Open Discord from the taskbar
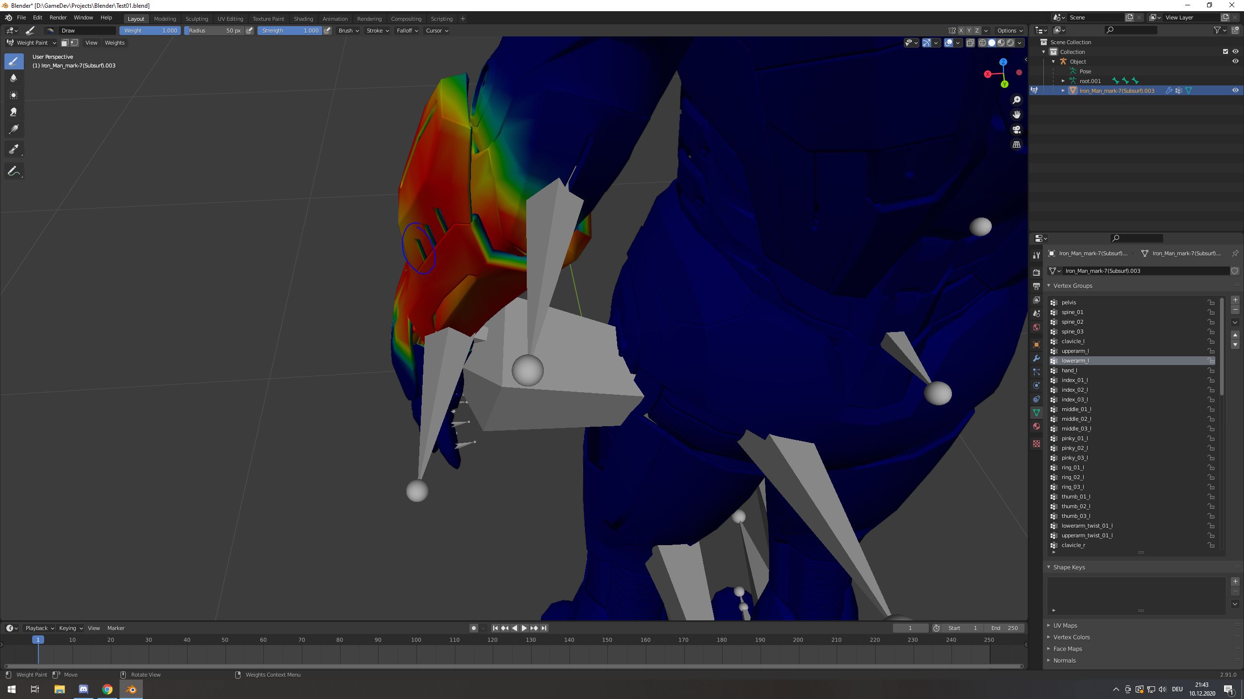The height and width of the screenshot is (699, 1244). coord(83,689)
